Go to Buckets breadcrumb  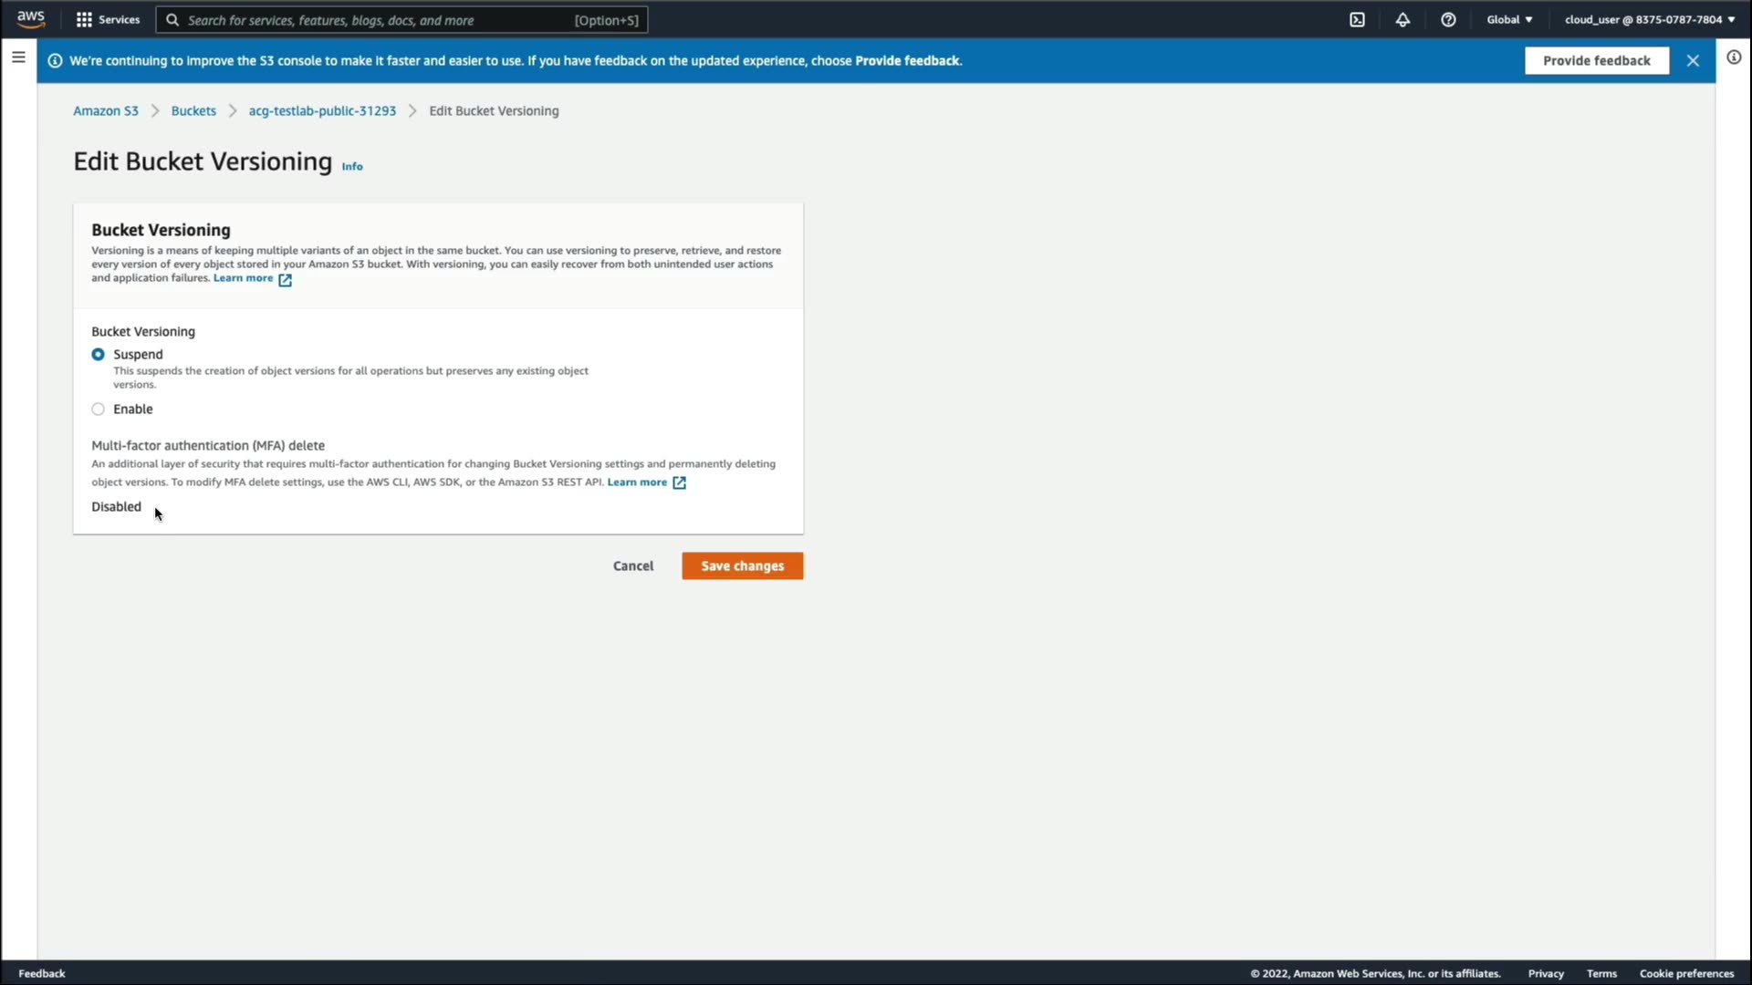[x=193, y=111]
